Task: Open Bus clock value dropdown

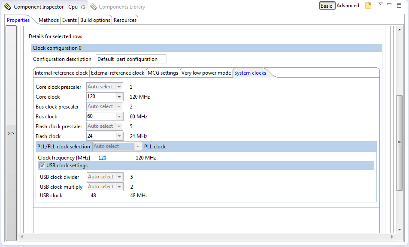Action: tap(119, 117)
